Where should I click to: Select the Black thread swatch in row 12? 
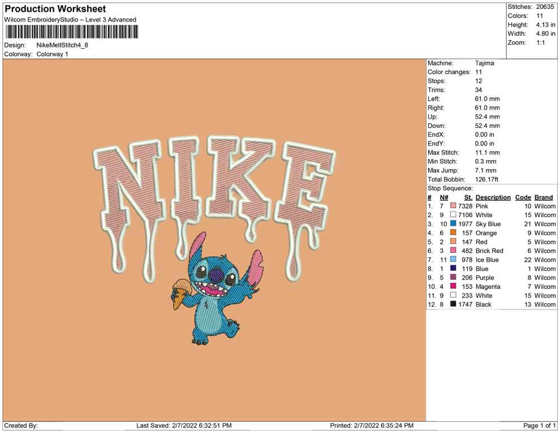point(453,304)
